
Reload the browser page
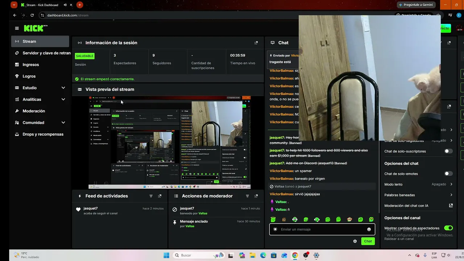click(32, 15)
